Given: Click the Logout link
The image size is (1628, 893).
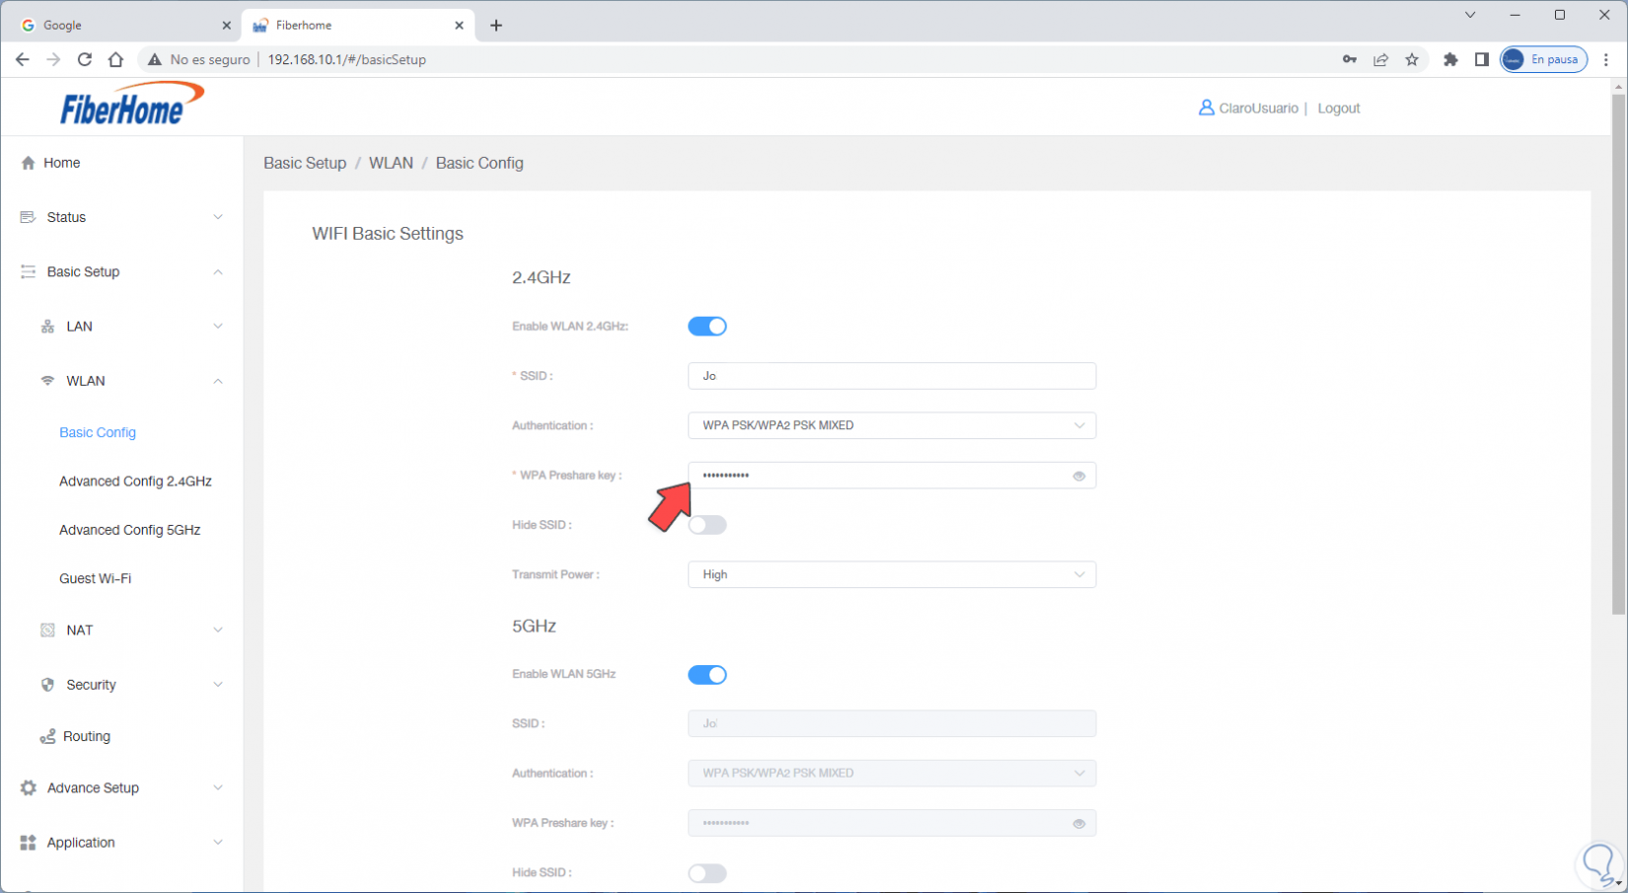Looking at the screenshot, I should click(x=1338, y=109).
